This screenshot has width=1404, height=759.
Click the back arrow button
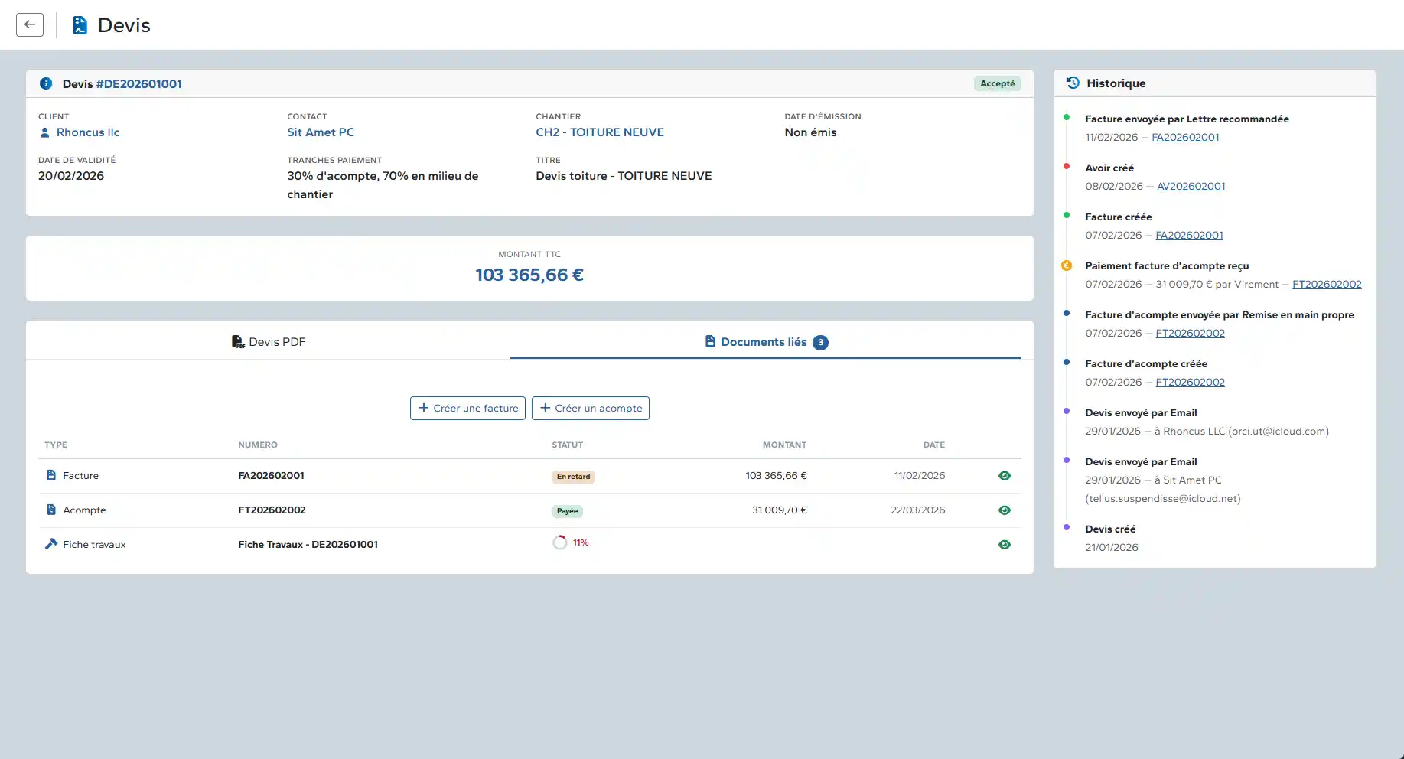[30, 24]
